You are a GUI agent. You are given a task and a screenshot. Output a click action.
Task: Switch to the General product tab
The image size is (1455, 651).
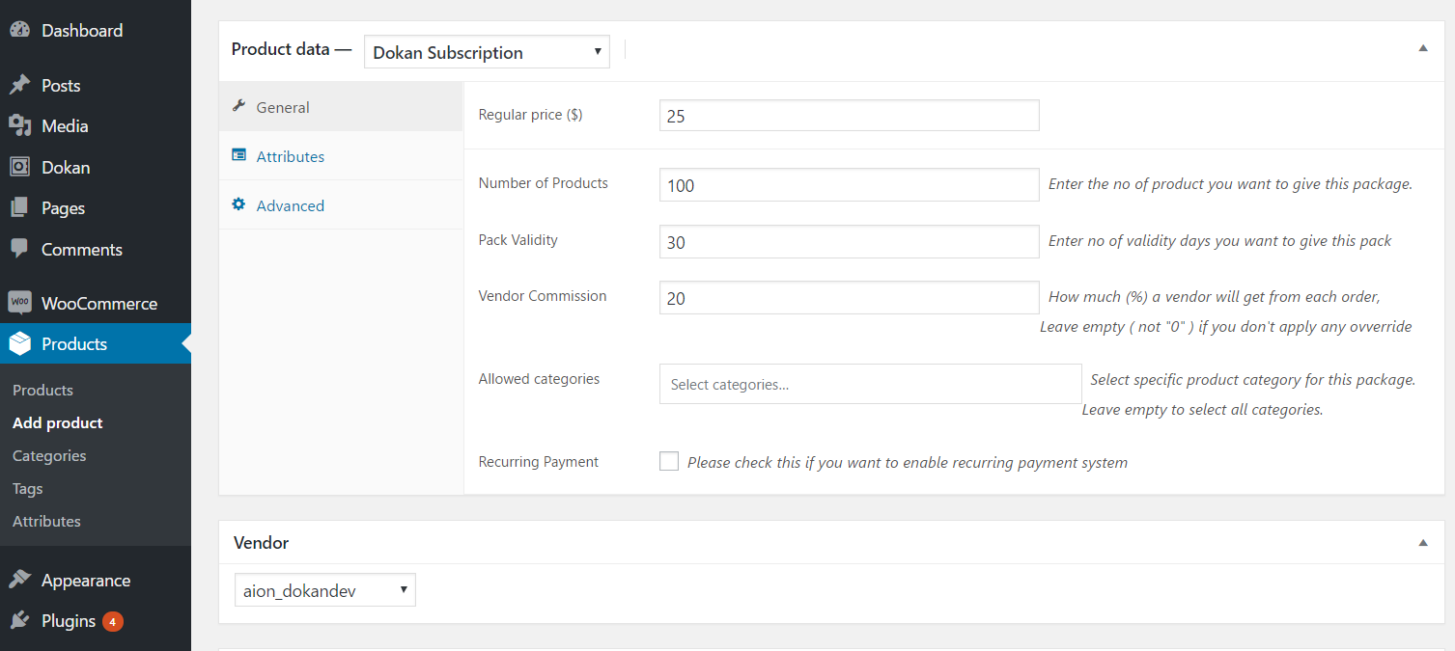(x=341, y=107)
